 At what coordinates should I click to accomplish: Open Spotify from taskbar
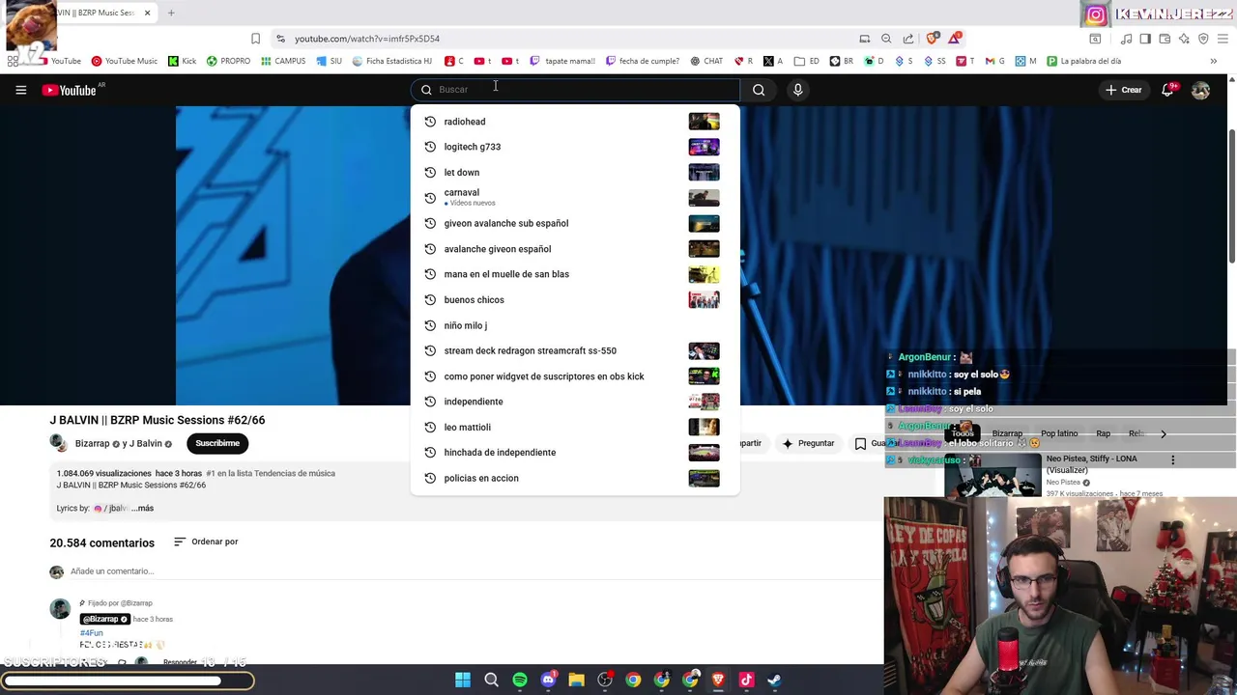(520, 680)
